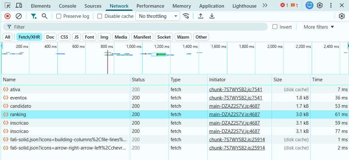Expand the More filters dropdown
Image resolution: width=349 pixels, height=160 pixels.
tap(319, 27)
